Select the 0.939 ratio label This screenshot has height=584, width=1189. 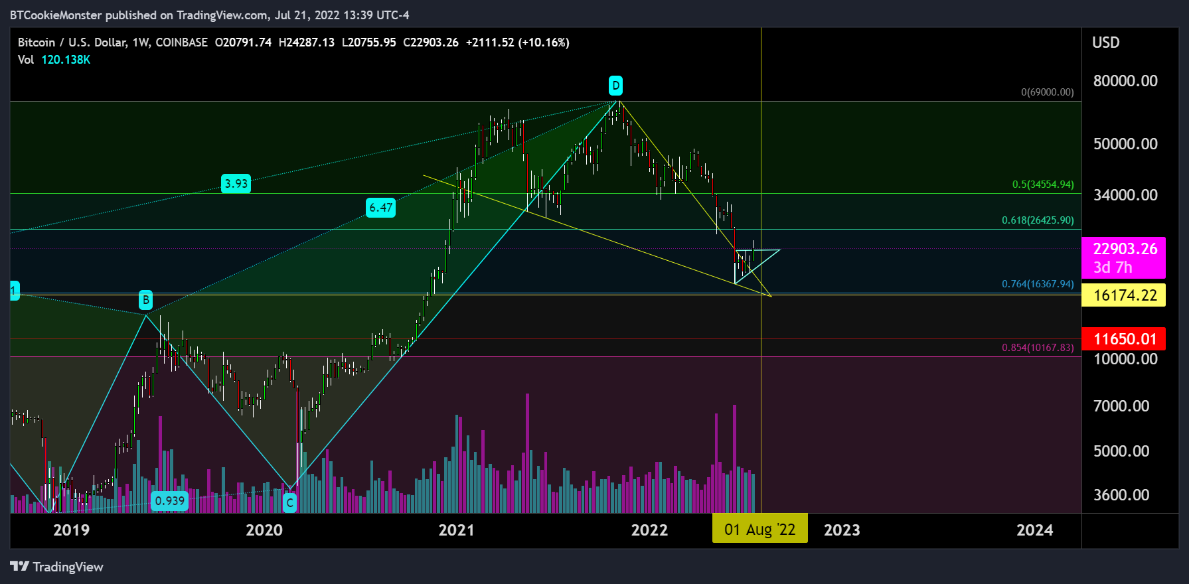click(170, 500)
